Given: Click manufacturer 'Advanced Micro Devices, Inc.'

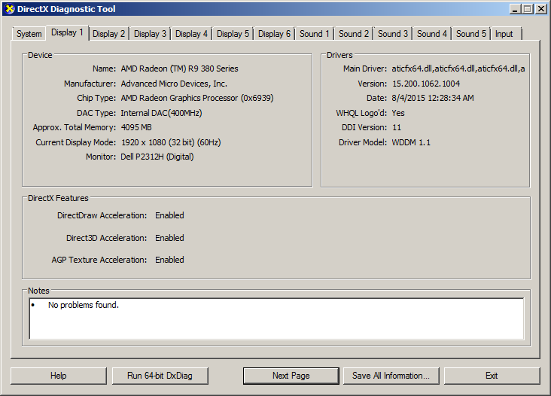Looking at the screenshot, I should pos(174,84).
